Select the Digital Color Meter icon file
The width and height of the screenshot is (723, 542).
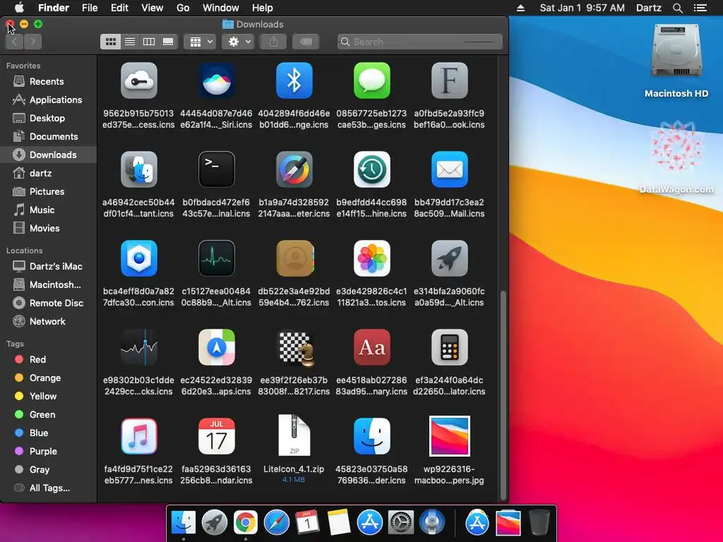[294, 169]
